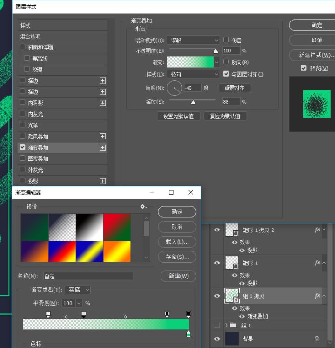Select 混合选项 in the styles list

(31, 36)
